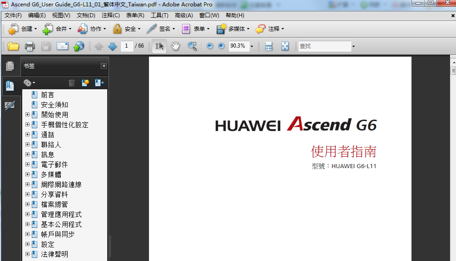
Task: Expand the 開始使用 bookmark
Action: tap(27, 115)
